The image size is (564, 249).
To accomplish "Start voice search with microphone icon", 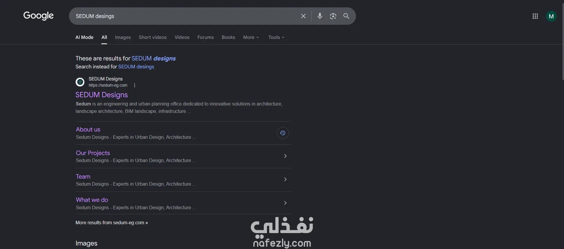I will click(x=320, y=16).
